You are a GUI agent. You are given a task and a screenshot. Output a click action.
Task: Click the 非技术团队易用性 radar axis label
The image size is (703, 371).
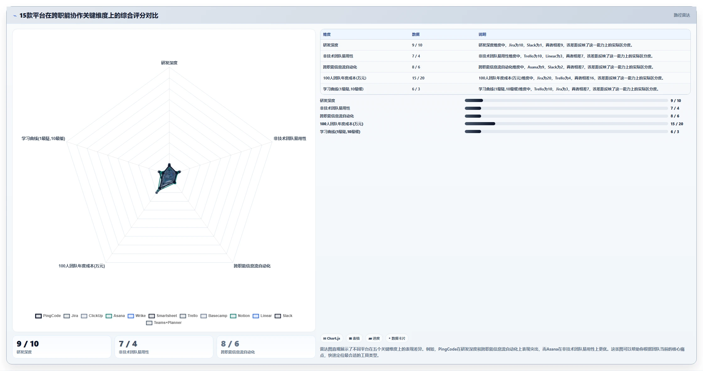coord(290,138)
